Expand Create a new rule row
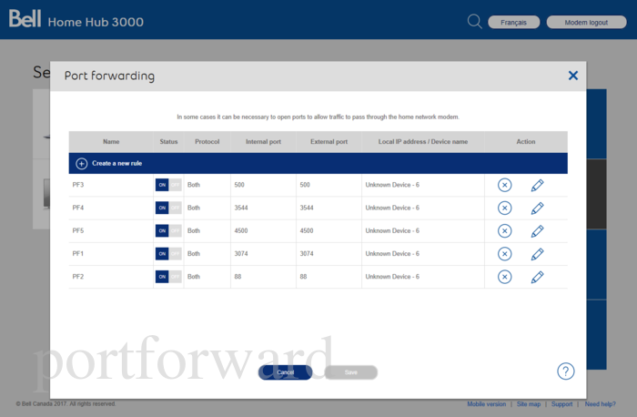637x417 pixels. point(109,163)
